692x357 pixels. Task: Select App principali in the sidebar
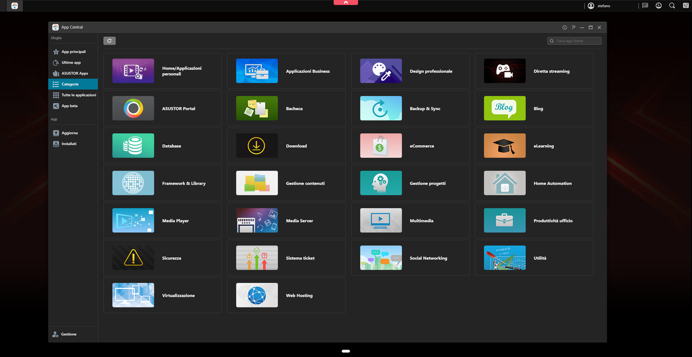(x=73, y=52)
